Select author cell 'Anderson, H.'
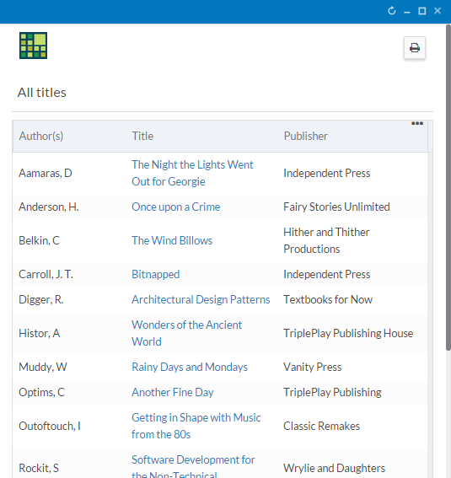 tap(49, 207)
